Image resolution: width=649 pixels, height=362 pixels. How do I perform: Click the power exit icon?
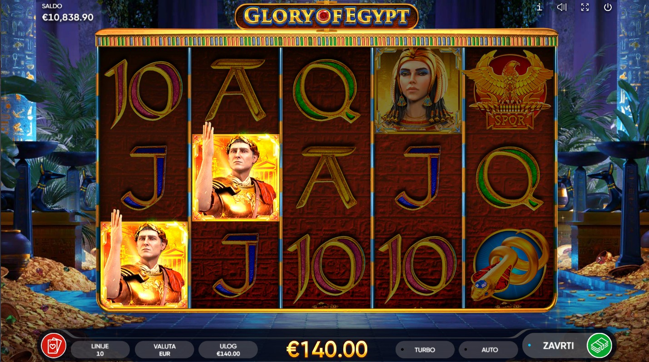[608, 7]
